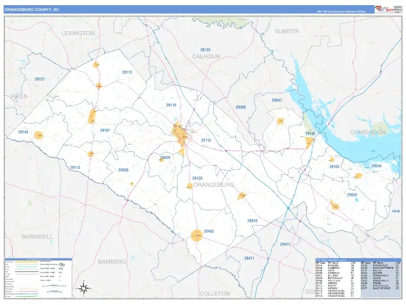The width and height of the screenshot is (406, 305).
Task: Select ZIP code label 29471
Action: [x=249, y=259]
